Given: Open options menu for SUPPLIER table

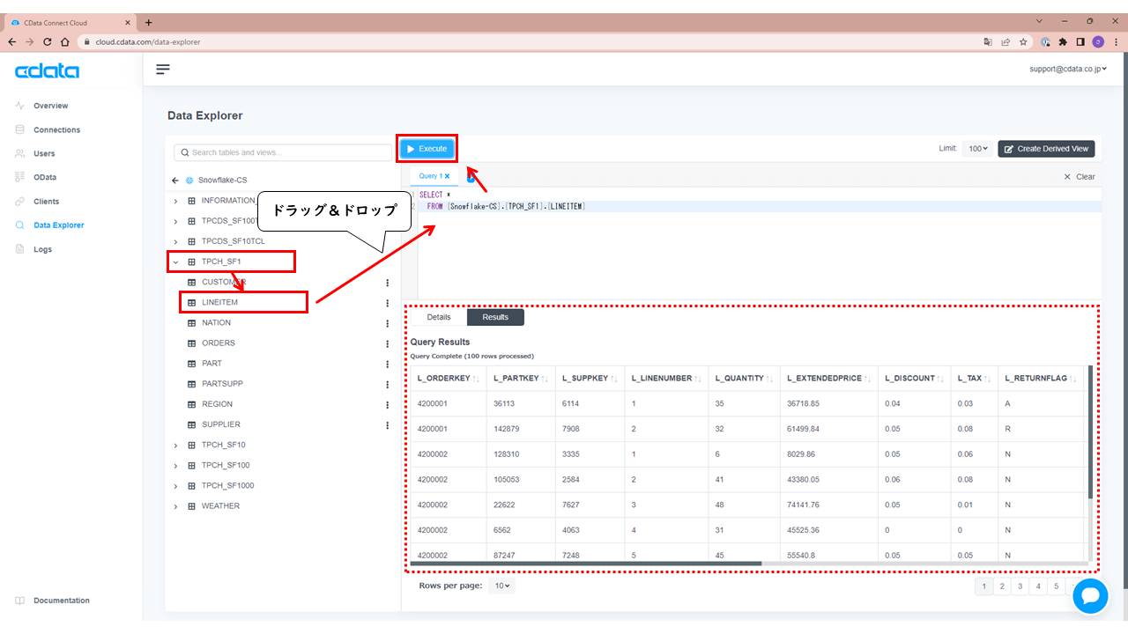Looking at the screenshot, I should coord(387,424).
